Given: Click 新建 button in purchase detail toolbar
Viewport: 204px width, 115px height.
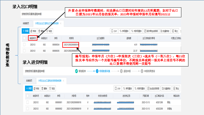Looking at the screenshot, I should pos(29,89).
